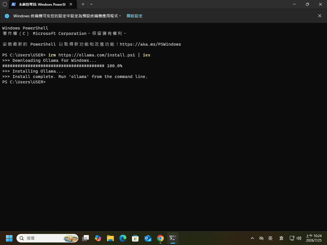327x245 pixels.
Task: Click the 'iex' command text
Action: 146,55
